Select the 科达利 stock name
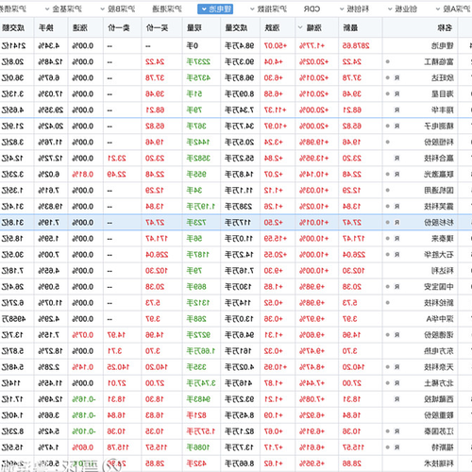 (x=443, y=271)
